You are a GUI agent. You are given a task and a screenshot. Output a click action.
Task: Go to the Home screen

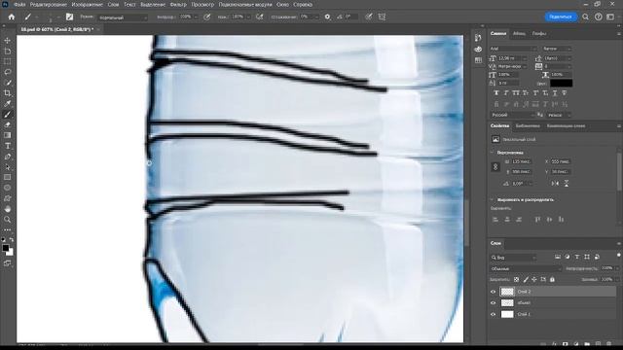(11, 17)
